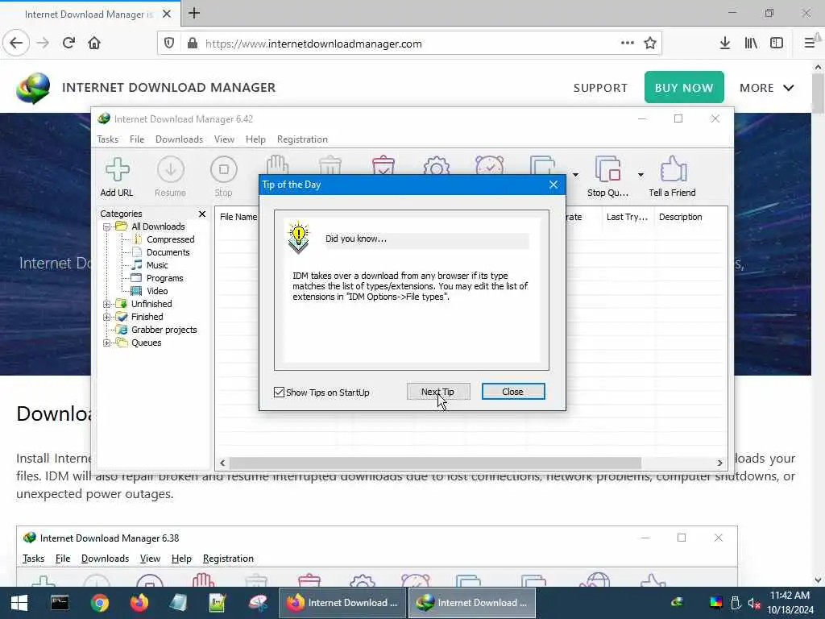The image size is (825, 619).
Task: Open the Start Queue dropdown arrow
Action: (575, 175)
